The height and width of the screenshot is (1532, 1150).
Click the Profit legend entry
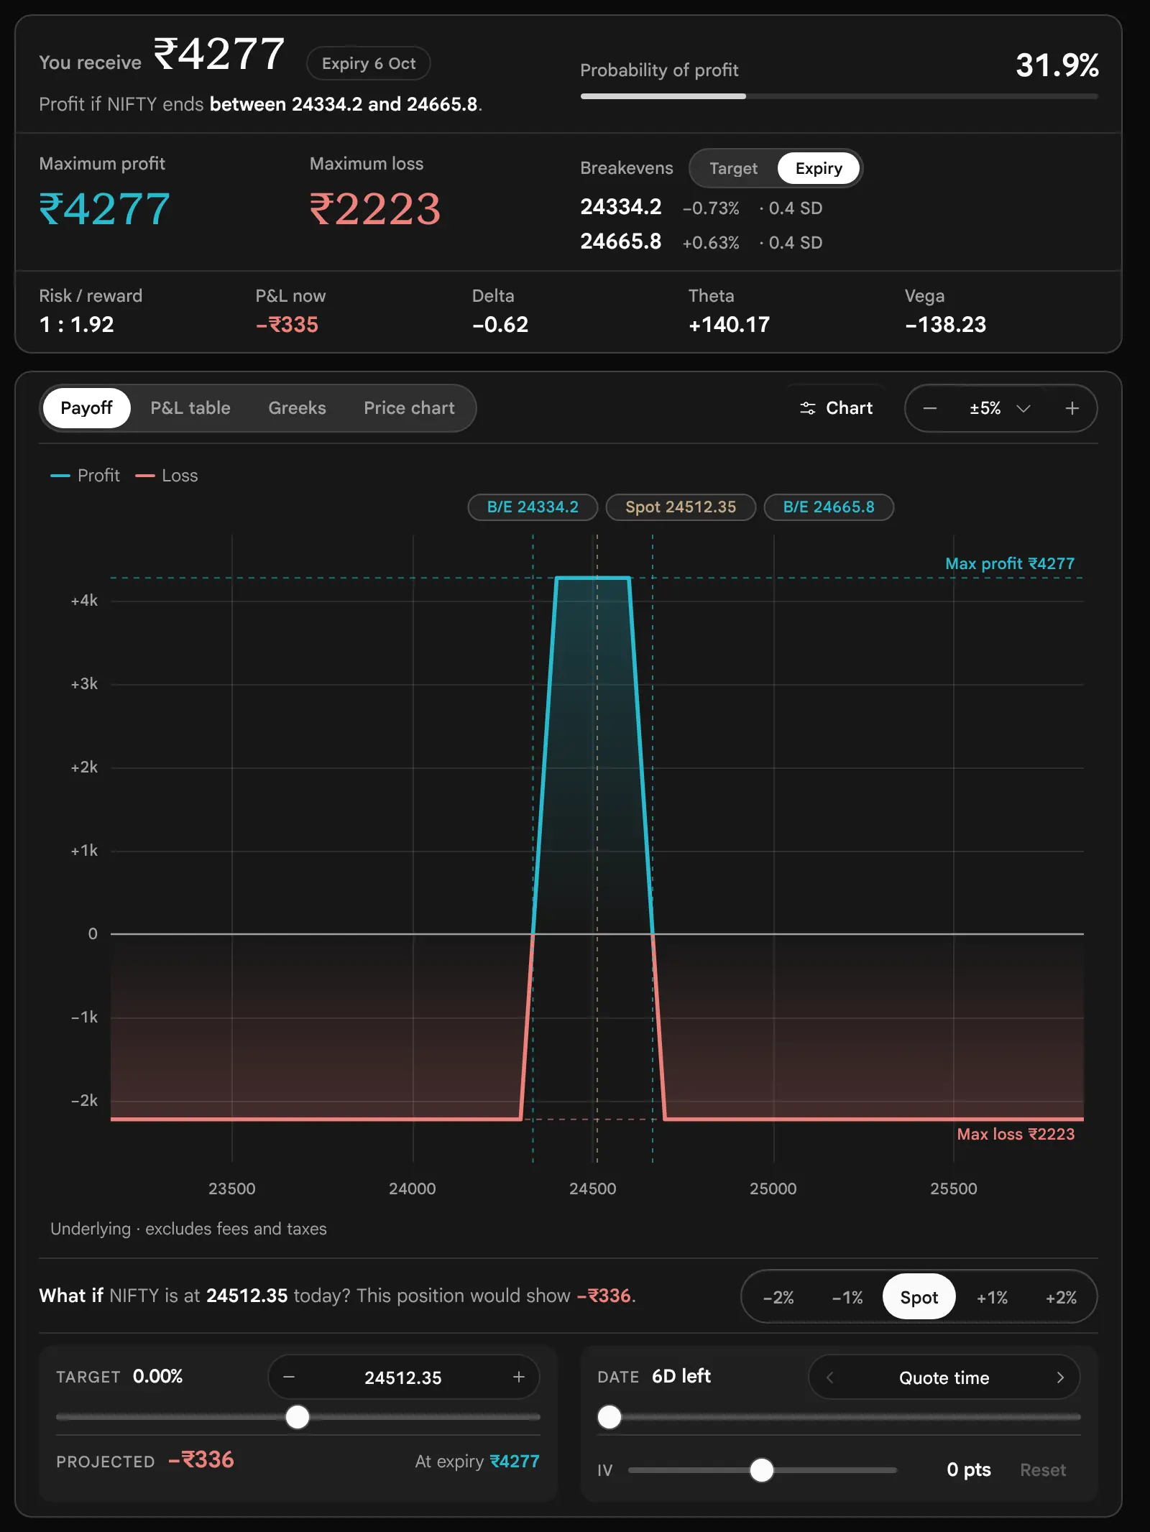[86, 476]
